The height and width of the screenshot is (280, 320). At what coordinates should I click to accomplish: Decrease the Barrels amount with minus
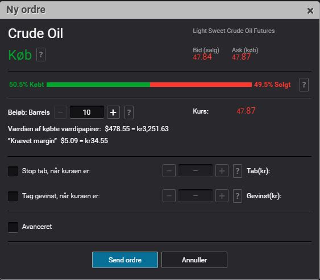60,112
